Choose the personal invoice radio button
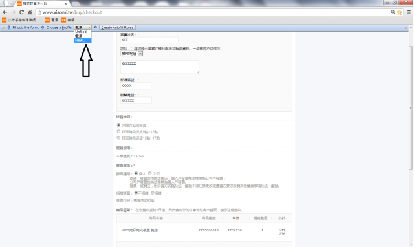The image size is (414, 247). point(136,173)
